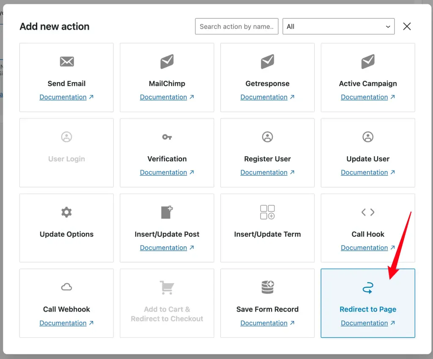Click the User Login avatar icon
Viewport: 433px width, 359px height.
click(66, 137)
